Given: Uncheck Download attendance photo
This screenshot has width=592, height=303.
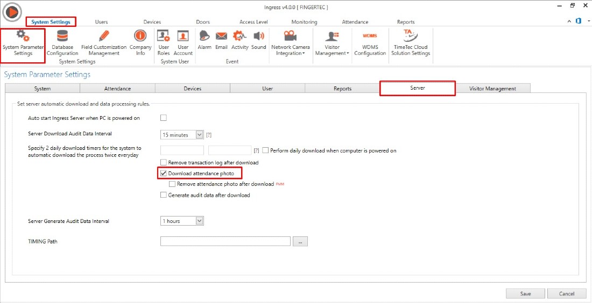Looking at the screenshot, I should (x=164, y=174).
